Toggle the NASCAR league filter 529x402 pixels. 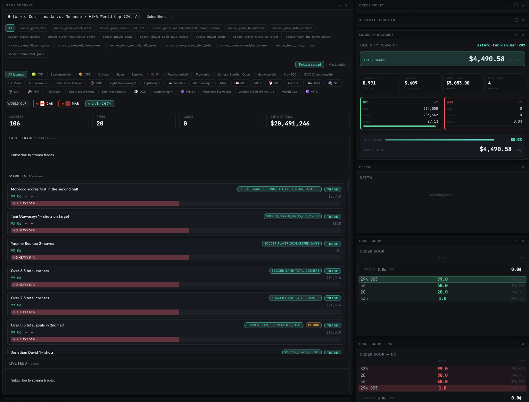tap(294, 83)
